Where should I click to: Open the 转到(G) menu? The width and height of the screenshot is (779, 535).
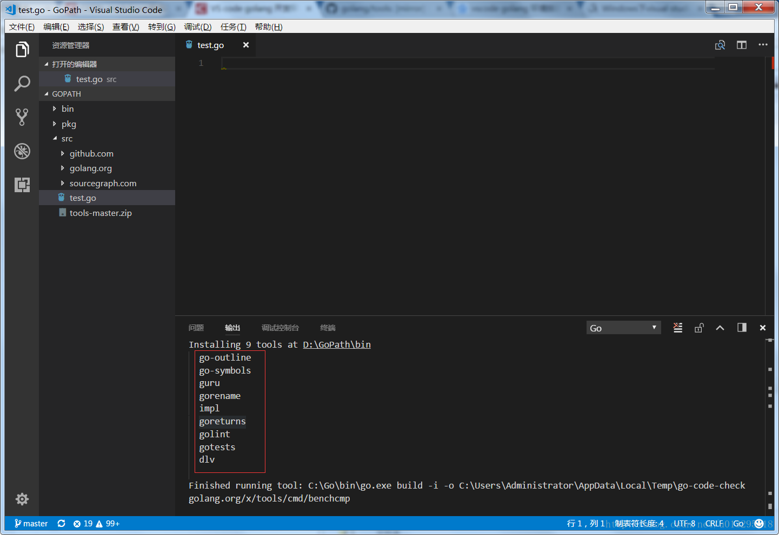tap(162, 27)
